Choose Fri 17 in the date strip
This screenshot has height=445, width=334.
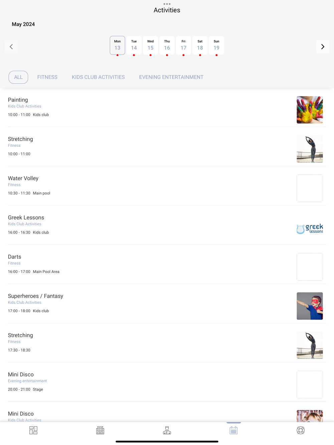click(183, 45)
